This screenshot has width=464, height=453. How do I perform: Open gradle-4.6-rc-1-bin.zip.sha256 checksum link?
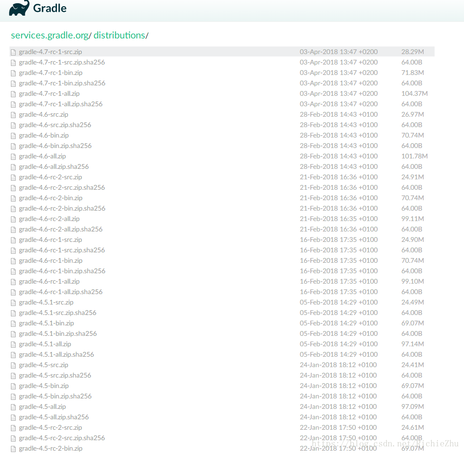pyautogui.click(x=62, y=271)
